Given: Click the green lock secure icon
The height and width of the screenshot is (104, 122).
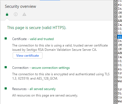Looking at the screenshot, I should click(x=7, y=14).
